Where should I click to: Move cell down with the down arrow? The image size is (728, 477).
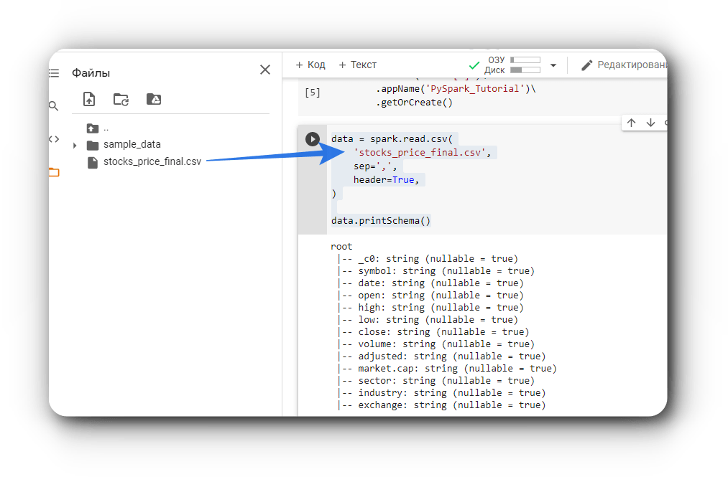(651, 123)
